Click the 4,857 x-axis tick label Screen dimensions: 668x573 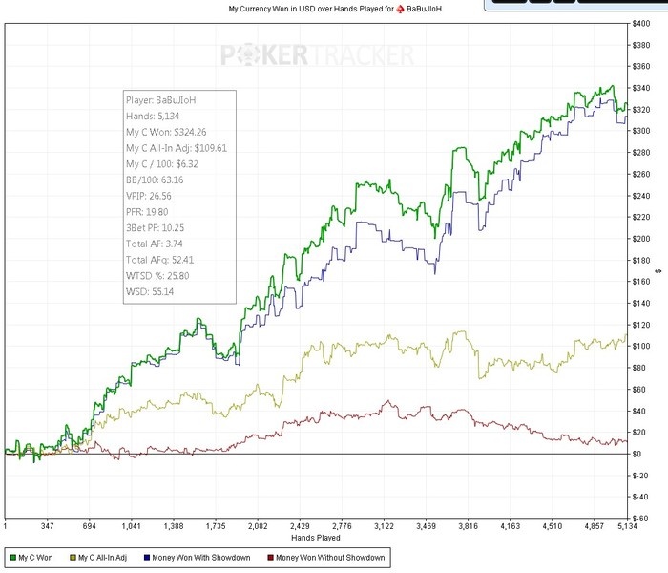(594, 526)
